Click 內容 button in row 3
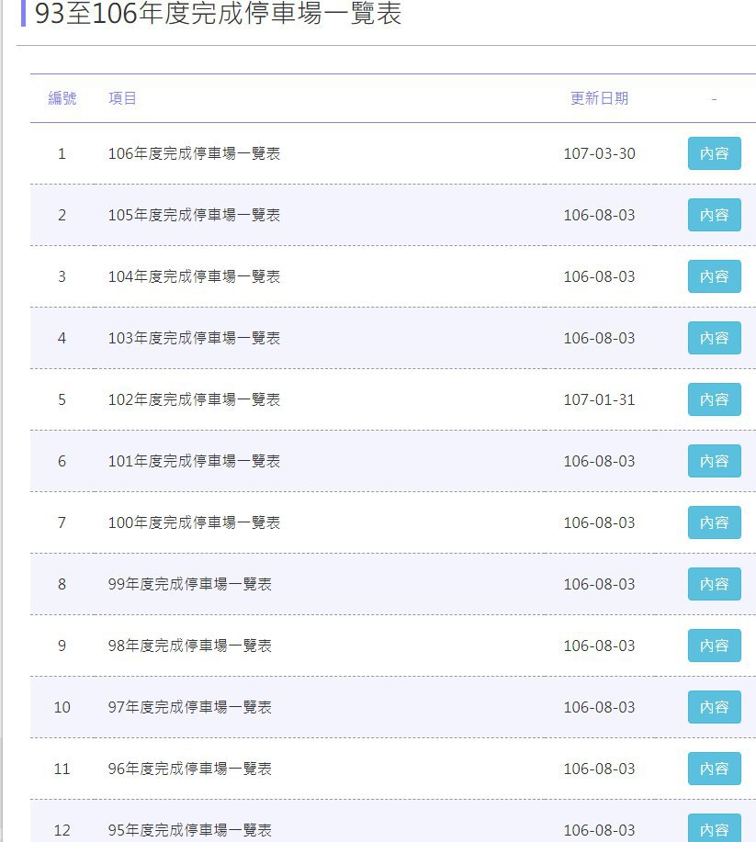 click(x=714, y=276)
